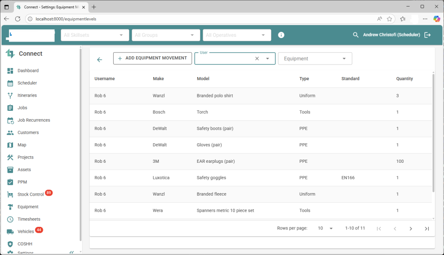Click the logout icon beside username
This screenshot has height=255, width=444.
(428, 35)
